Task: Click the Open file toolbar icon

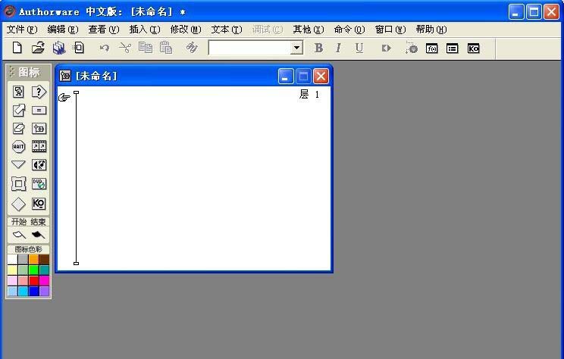Action: (38, 48)
